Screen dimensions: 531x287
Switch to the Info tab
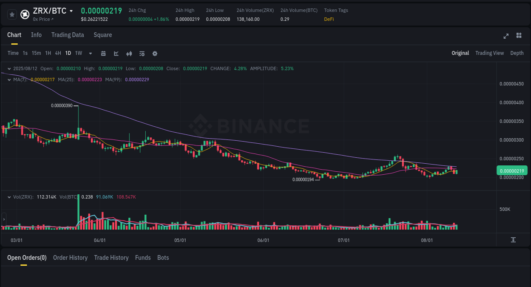[x=36, y=35]
